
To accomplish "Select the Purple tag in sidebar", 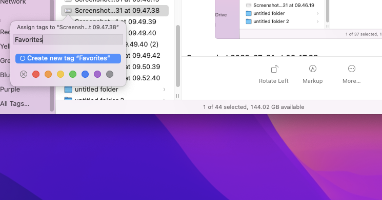I will (10, 89).
